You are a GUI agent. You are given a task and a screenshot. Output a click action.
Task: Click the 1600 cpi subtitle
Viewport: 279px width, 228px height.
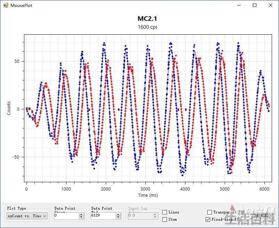(x=148, y=27)
